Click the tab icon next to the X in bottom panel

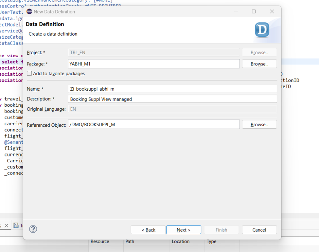point(16,225)
